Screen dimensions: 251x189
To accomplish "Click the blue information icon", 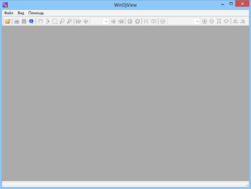I will [31, 21].
